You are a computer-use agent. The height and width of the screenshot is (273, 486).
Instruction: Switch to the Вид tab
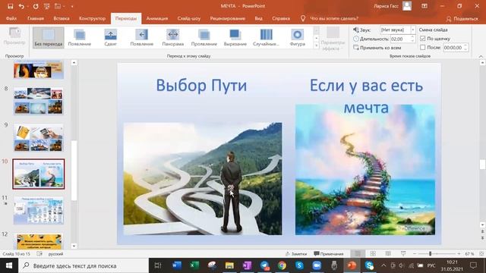click(x=258, y=18)
